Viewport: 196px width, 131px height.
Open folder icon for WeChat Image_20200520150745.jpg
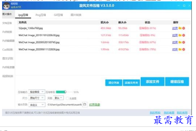(x=180, y=42)
